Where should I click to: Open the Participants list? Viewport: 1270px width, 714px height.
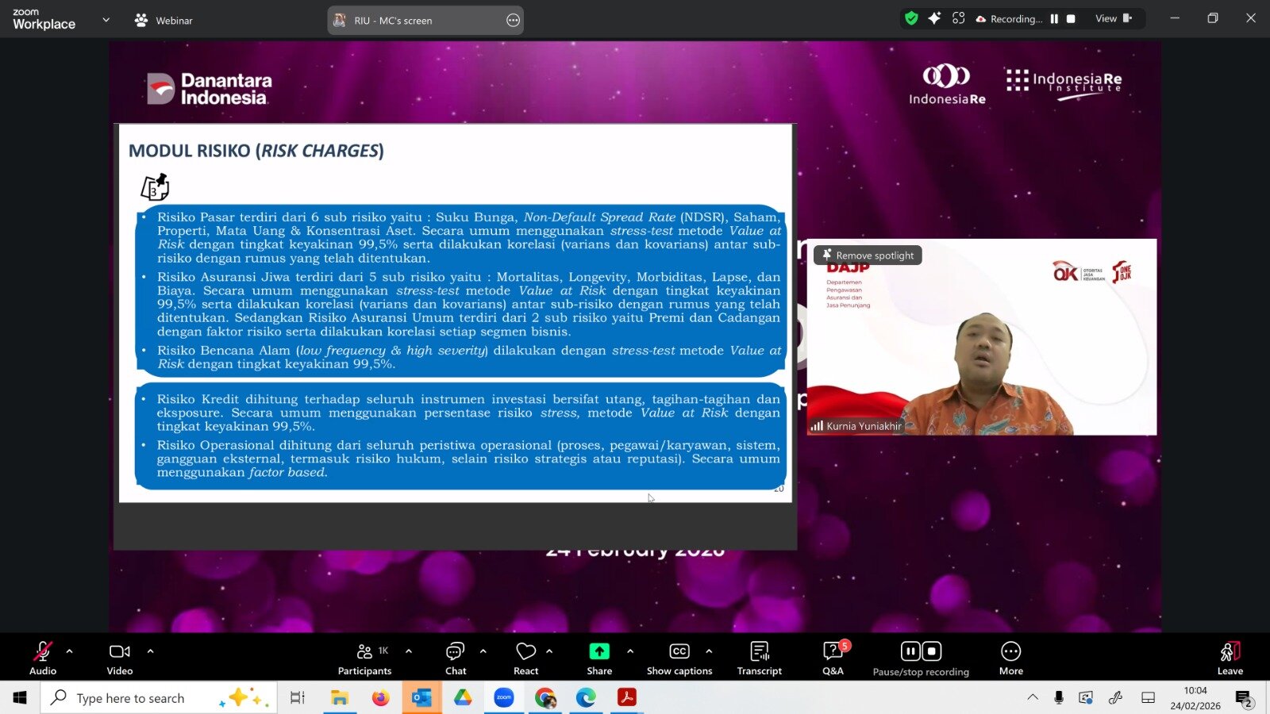364,658
